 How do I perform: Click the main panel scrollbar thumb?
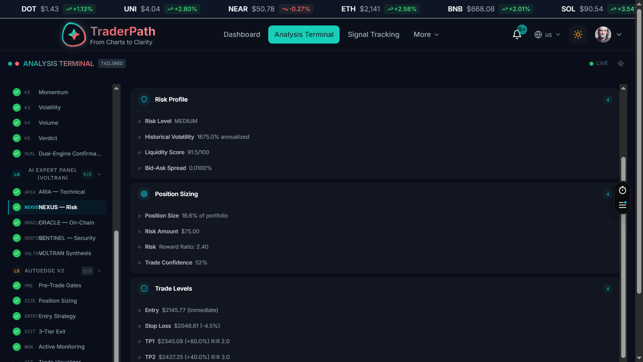pyautogui.click(x=623, y=257)
